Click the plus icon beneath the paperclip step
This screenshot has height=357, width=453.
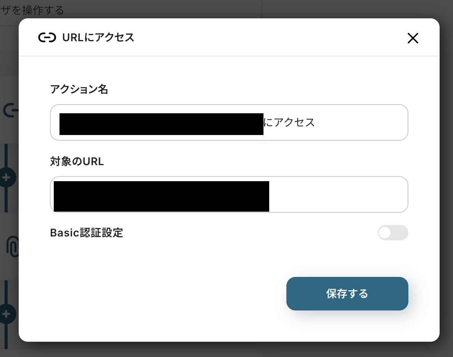(7, 314)
